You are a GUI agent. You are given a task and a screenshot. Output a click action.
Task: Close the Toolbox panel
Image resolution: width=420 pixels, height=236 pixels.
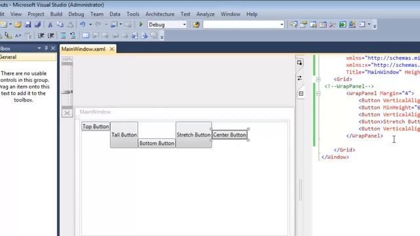[x=52, y=49]
